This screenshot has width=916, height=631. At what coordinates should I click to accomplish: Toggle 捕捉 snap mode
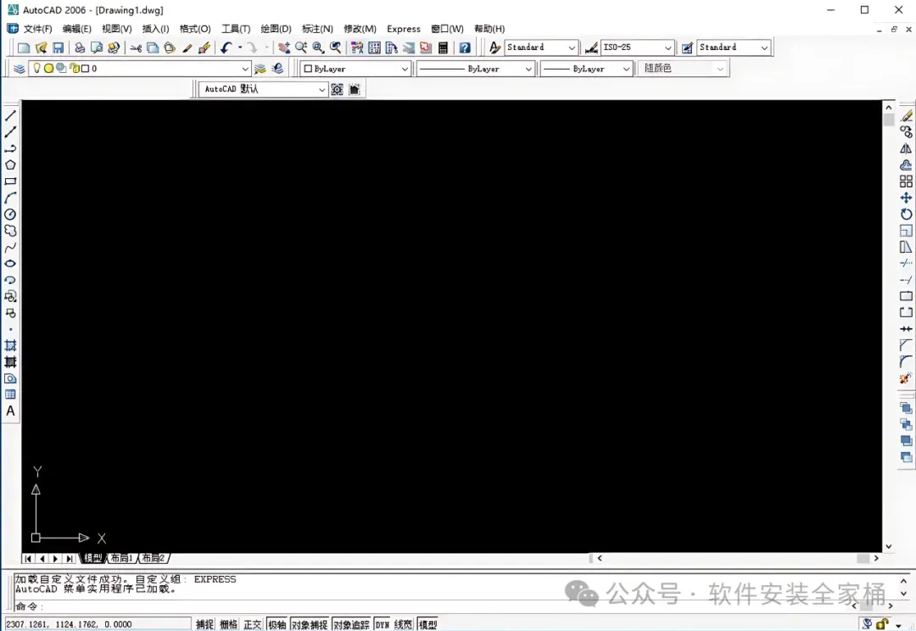pyautogui.click(x=204, y=624)
